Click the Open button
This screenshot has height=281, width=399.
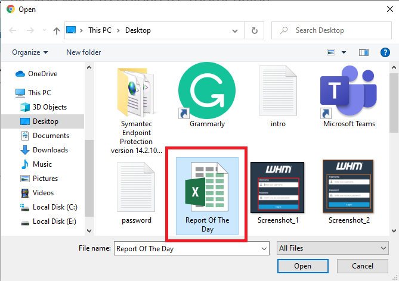302,266
